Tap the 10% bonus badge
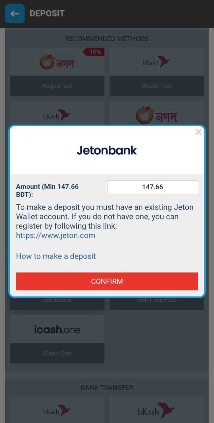214x423 pixels. (94, 52)
